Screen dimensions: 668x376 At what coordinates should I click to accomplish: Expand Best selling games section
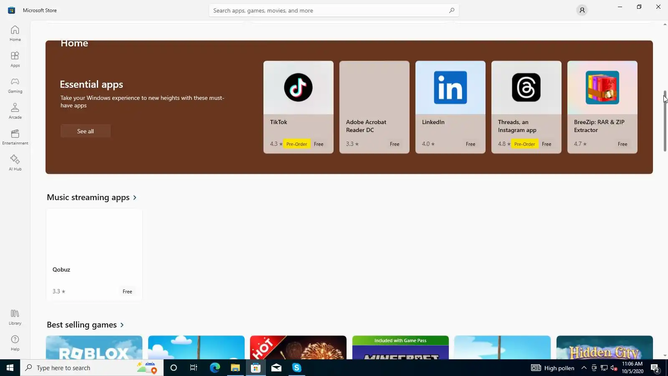pos(86,325)
